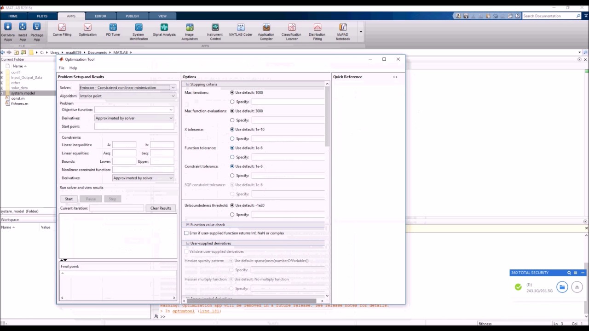This screenshot has height=331, width=589.
Task: Select Specify radio for Max iterations
Action: [x=232, y=102]
